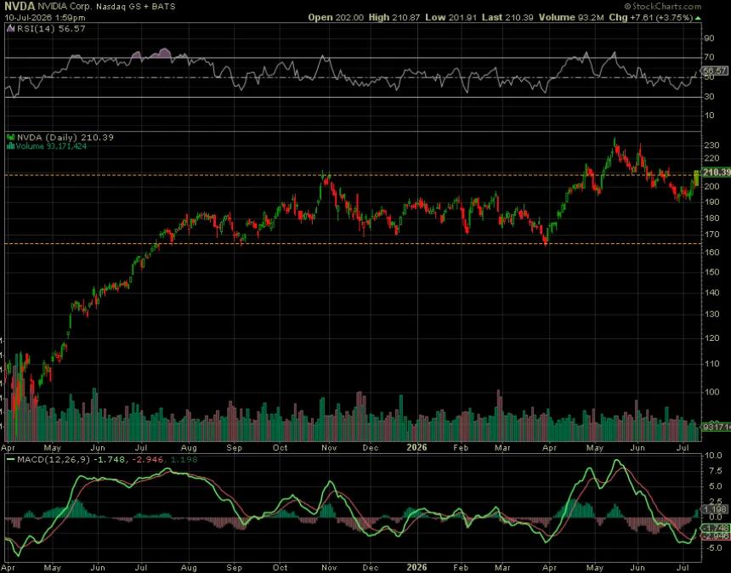Click the '220' label on the price axis
The image size is (731, 573).
(x=712, y=158)
